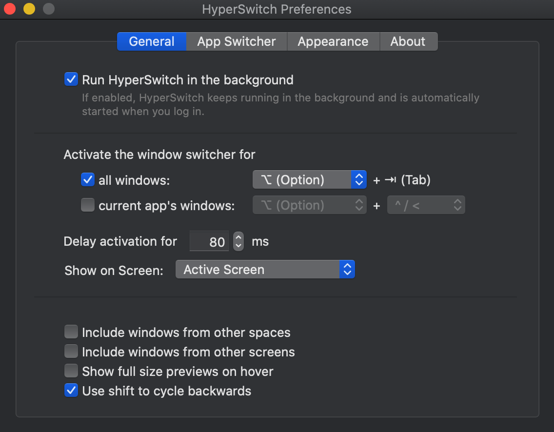This screenshot has height=432, width=554.
Task: Open the Show on Screen dropdown
Action: (265, 270)
